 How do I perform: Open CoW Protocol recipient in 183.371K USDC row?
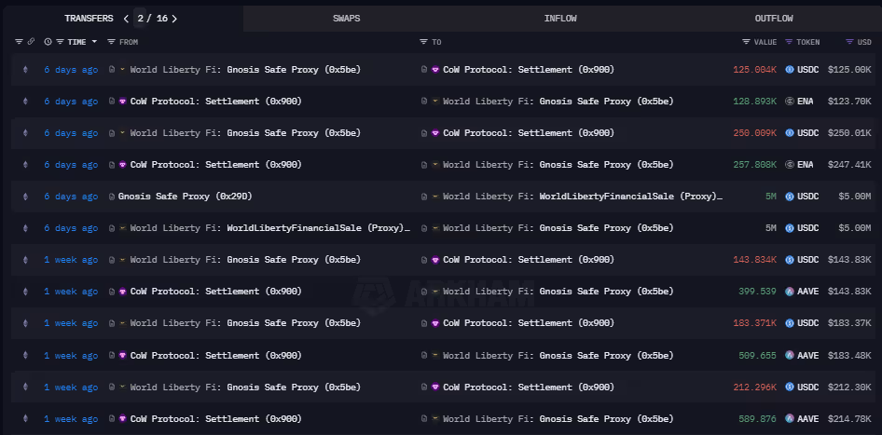(529, 323)
